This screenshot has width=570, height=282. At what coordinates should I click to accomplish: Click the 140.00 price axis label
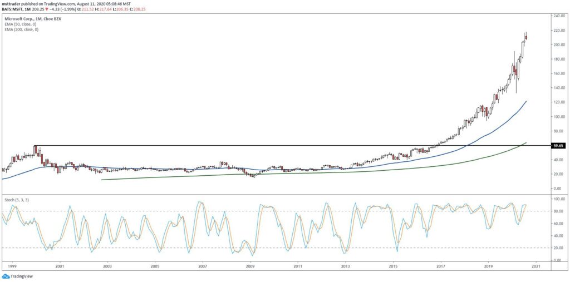pos(560,88)
